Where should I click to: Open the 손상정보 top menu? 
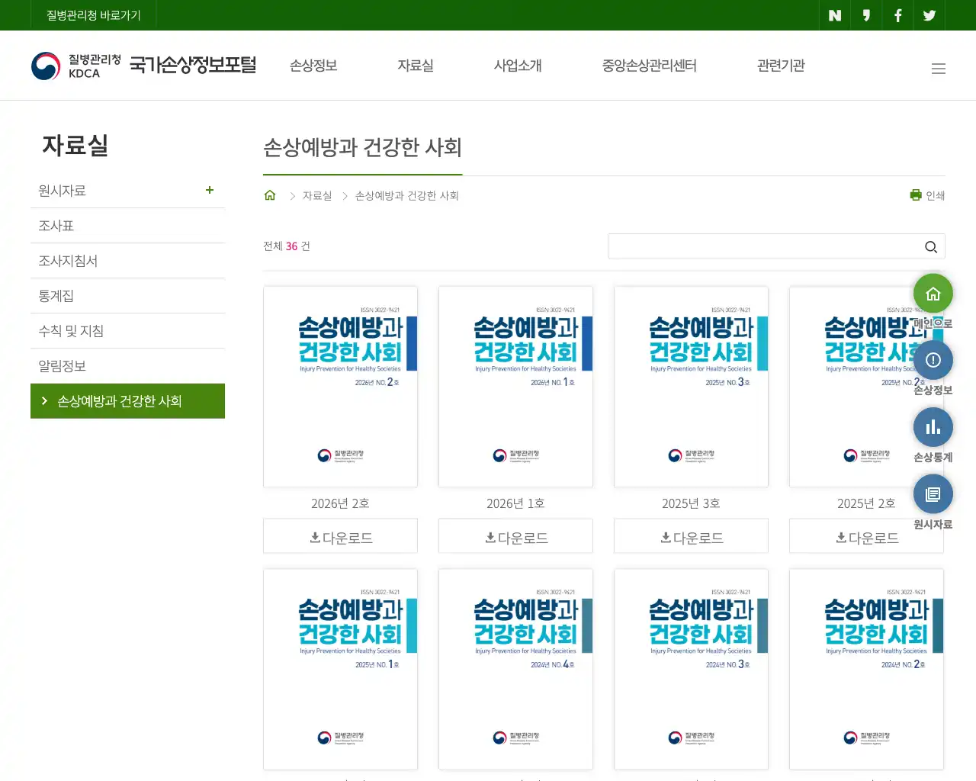pyautogui.click(x=313, y=66)
